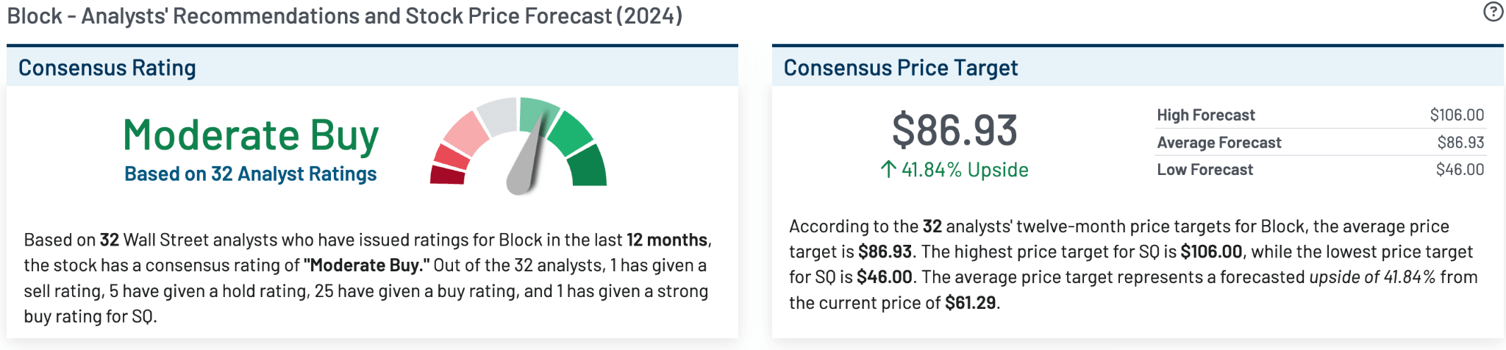
Task: Click the $46.00 low forecast value
Action: pyautogui.click(x=1460, y=169)
